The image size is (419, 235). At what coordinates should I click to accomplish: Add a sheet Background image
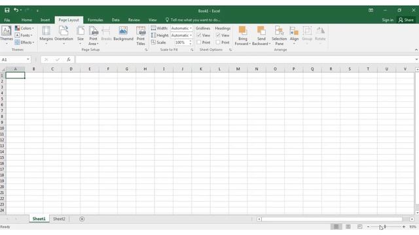pos(123,33)
